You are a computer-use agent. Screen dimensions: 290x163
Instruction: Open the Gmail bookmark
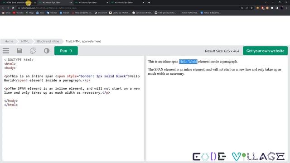click(6, 13)
